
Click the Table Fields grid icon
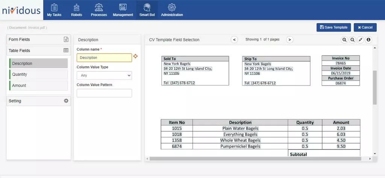point(66,50)
